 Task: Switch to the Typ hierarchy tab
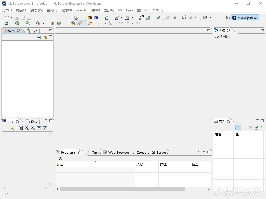click(33, 31)
